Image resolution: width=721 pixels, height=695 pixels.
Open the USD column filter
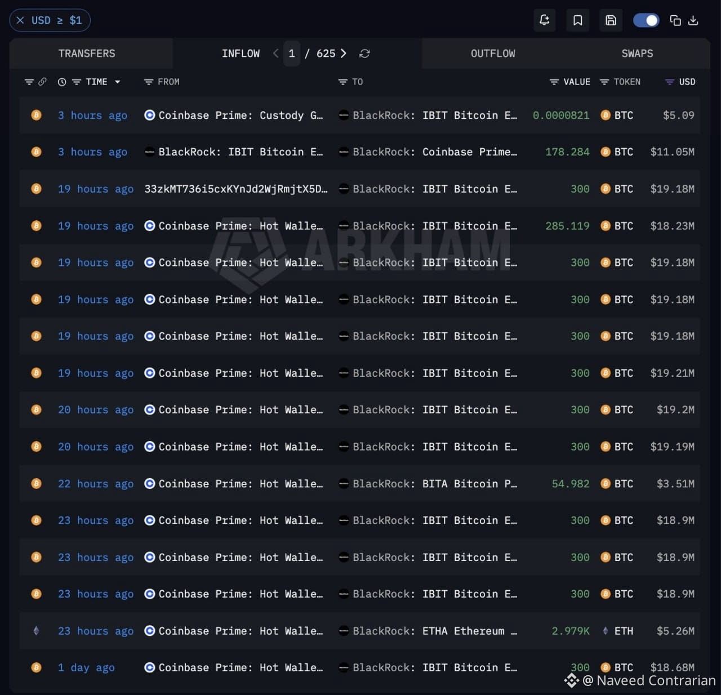670,82
